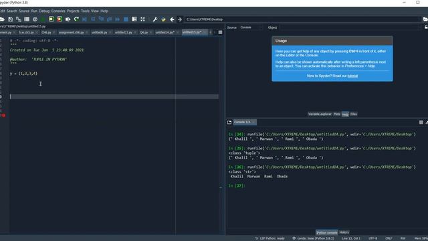Image resolution: width=428 pixels, height=241 pixels.
Task: Click the working directory path field
Action: [302, 19]
